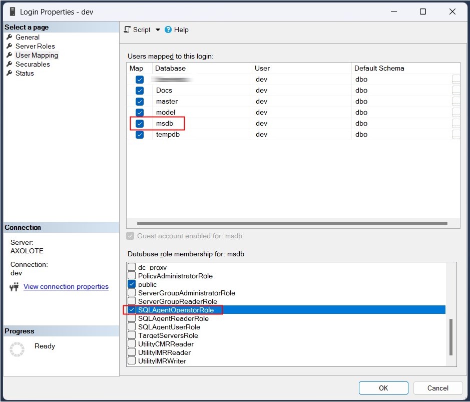The width and height of the screenshot is (470, 402).
Task: Click the Map column header
Action: [x=139, y=69]
